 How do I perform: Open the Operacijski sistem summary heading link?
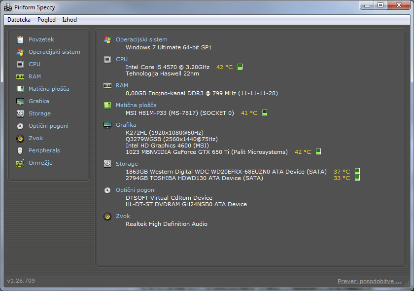click(x=141, y=39)
